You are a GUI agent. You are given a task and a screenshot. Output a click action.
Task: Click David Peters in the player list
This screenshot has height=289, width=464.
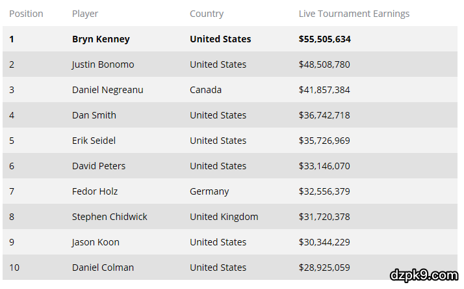99,166
